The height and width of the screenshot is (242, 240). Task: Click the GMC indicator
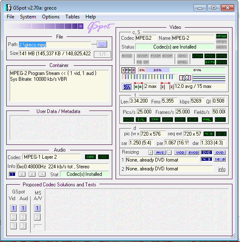pos(182,56)
